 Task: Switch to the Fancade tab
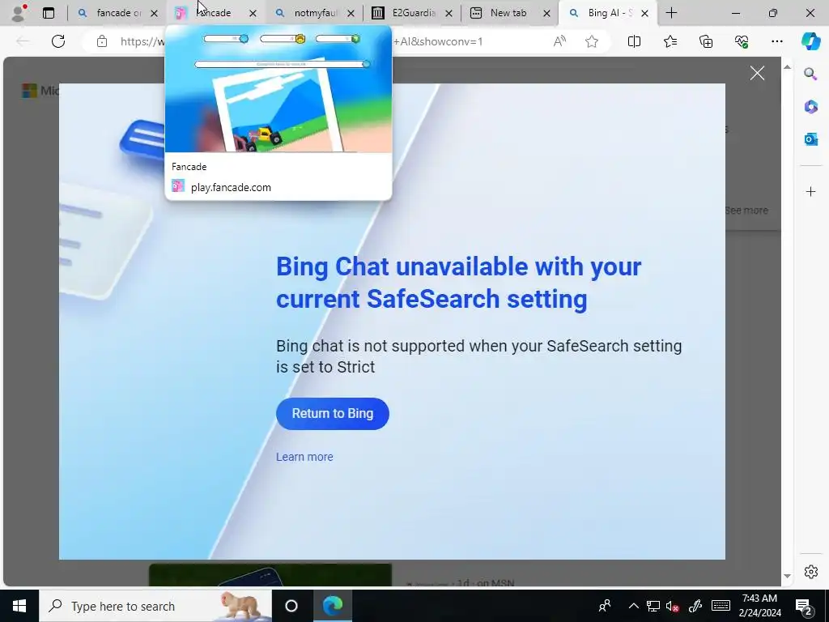point(214,13)
